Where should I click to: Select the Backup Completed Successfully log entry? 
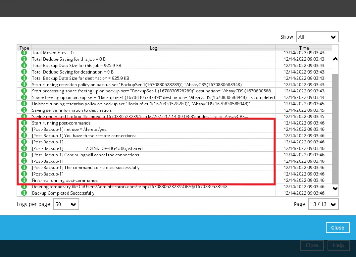point(63,193)
